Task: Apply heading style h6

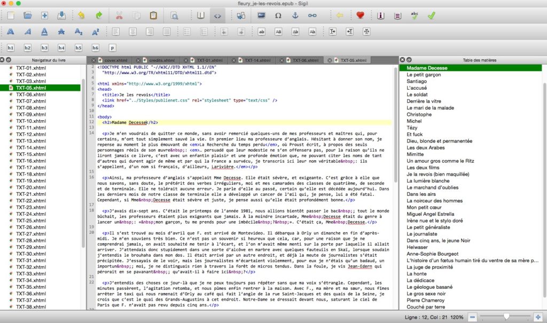Action: pyautogui.click(x=95, y=48)
